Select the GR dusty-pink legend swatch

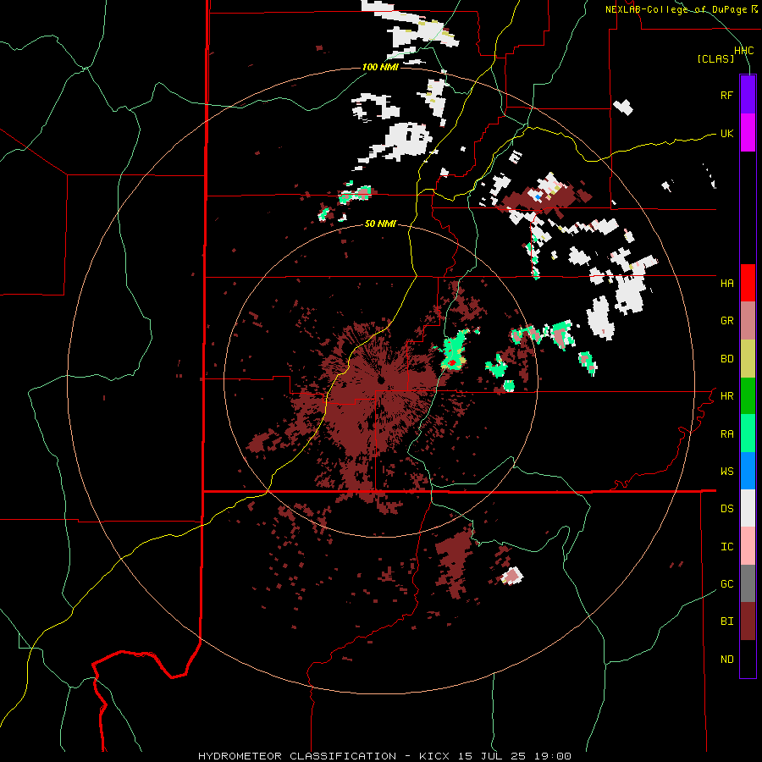748,321
